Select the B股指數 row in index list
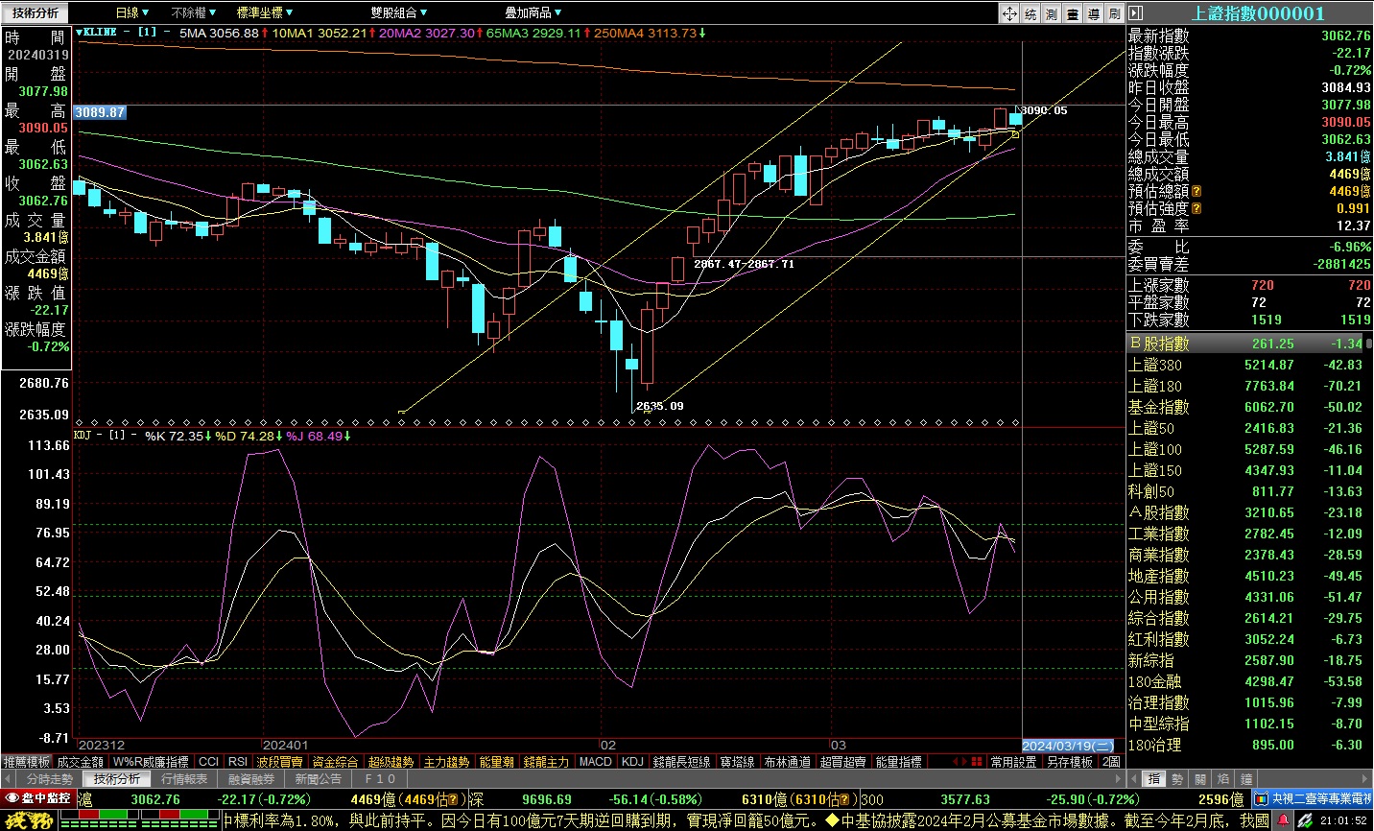 click(1246, 344)
